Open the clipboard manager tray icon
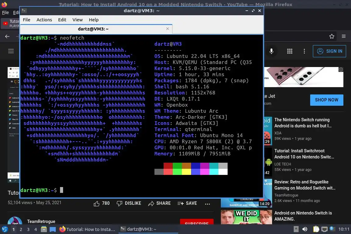 coord(316,229)
